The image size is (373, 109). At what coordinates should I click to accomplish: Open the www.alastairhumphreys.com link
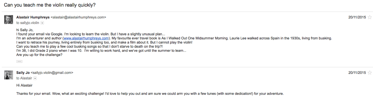coord(86,38)
